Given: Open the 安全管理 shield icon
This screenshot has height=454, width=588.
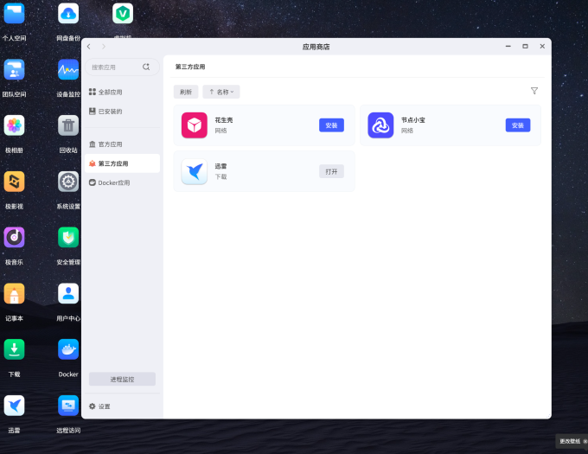Looking at the screenshot, I should pyautogui.click(x=68, y=238).
